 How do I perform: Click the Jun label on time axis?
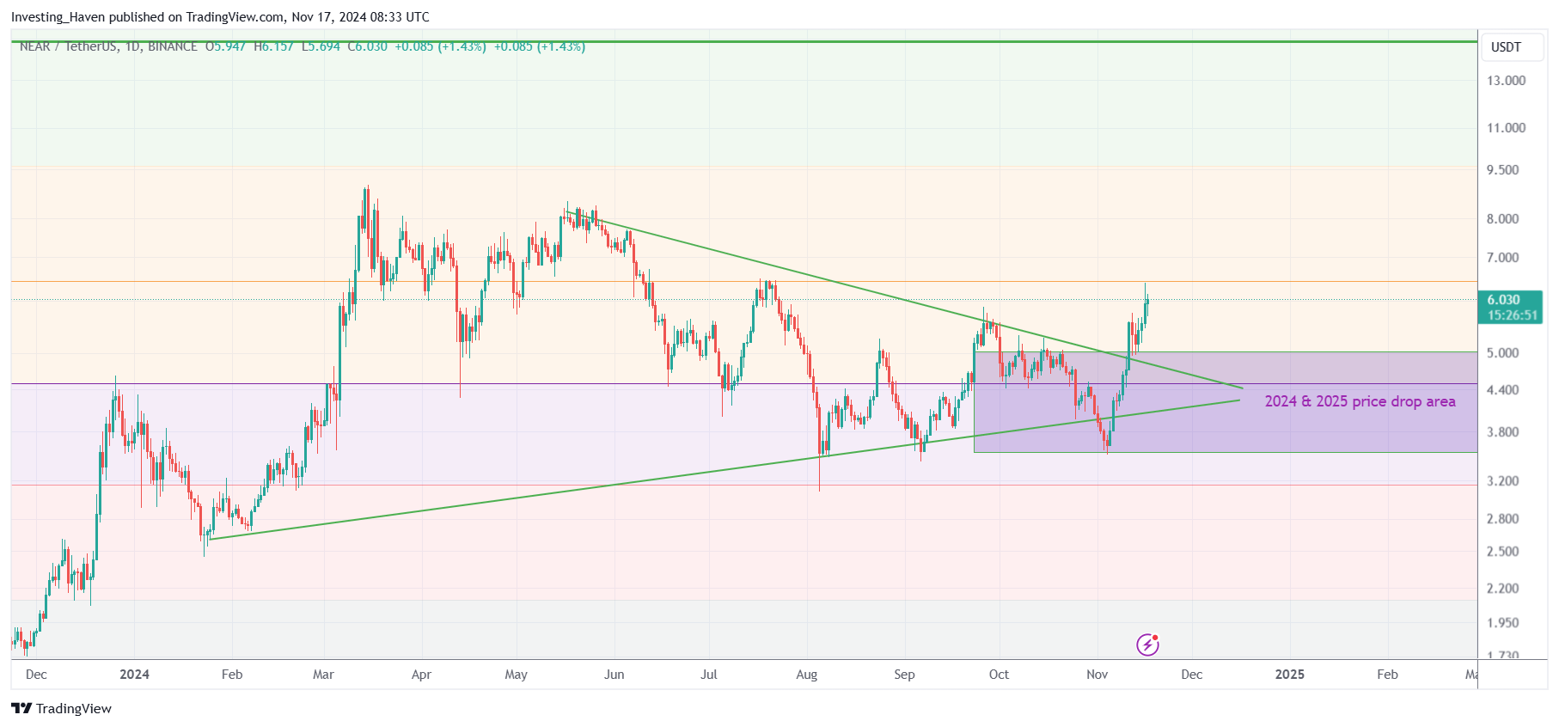click(x=614, y=675)
